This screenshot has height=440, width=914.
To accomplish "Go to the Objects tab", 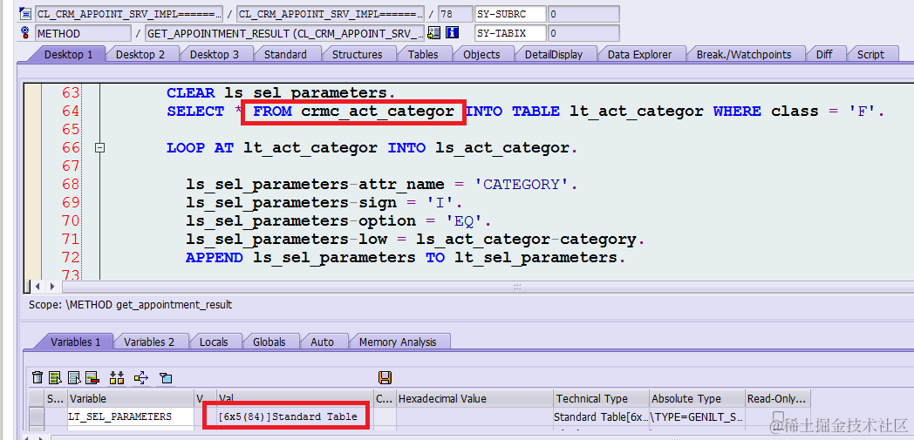I will [481, 55].
